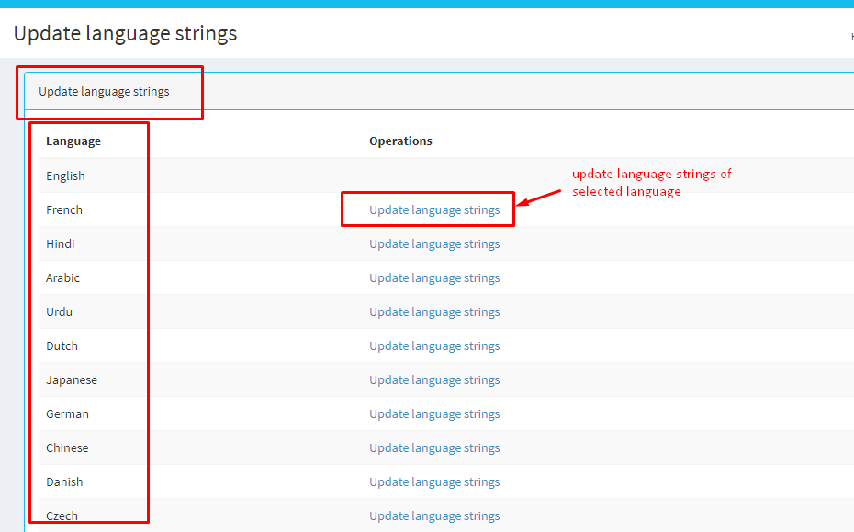Click the red annotation about selected language
854x532 pixels.
pyautogui.click(x=651, y=183)
